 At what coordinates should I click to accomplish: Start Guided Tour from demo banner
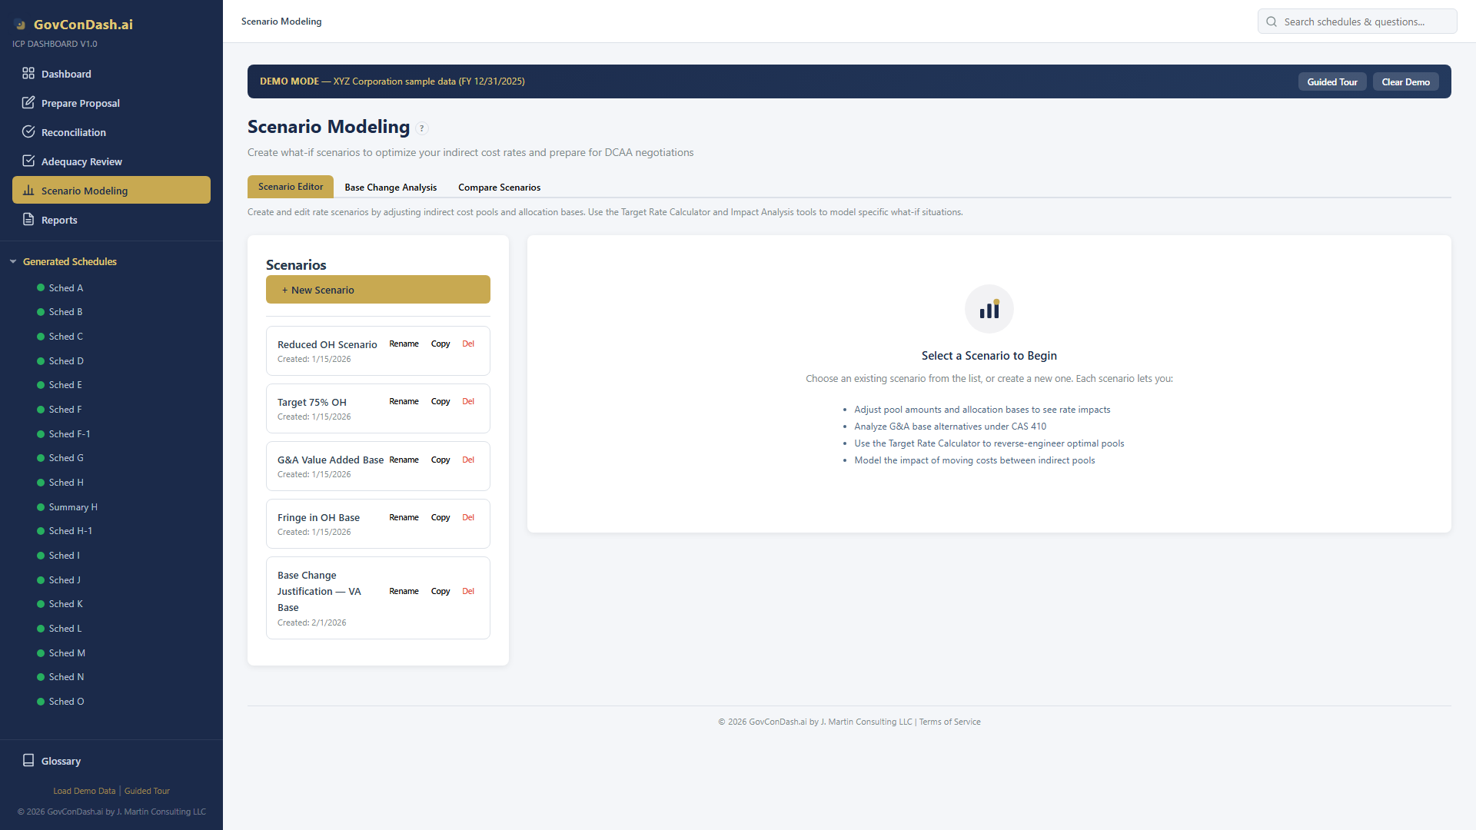coord(1331,82)
